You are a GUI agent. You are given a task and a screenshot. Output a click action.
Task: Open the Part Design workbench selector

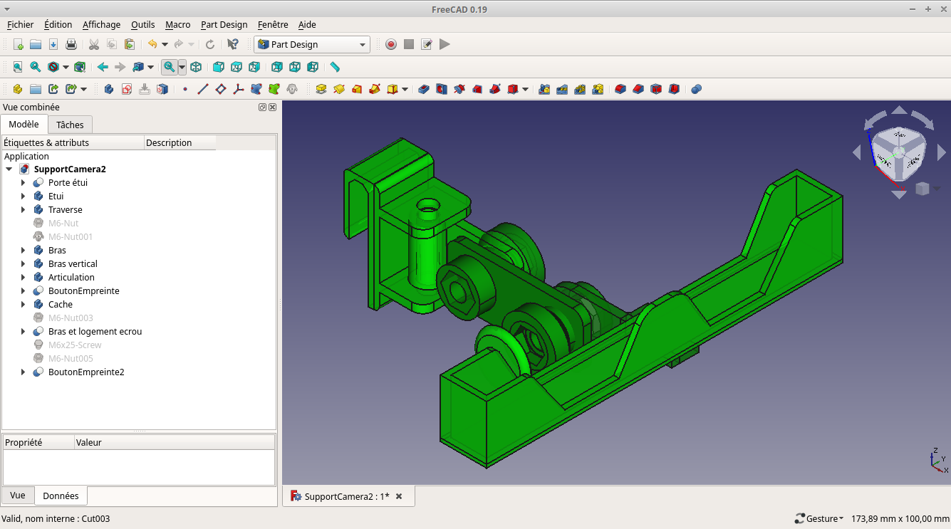click(312, 44)
